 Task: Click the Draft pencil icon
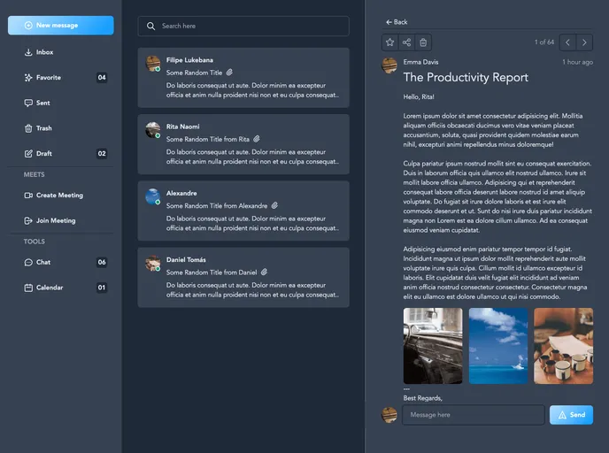(28, 153)
